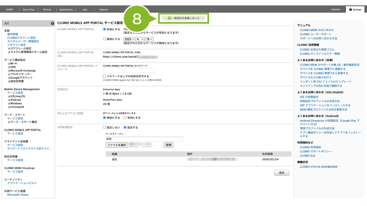Click the gear icon on the Settings tab
The image size is (367, 206).
[351, 10]
